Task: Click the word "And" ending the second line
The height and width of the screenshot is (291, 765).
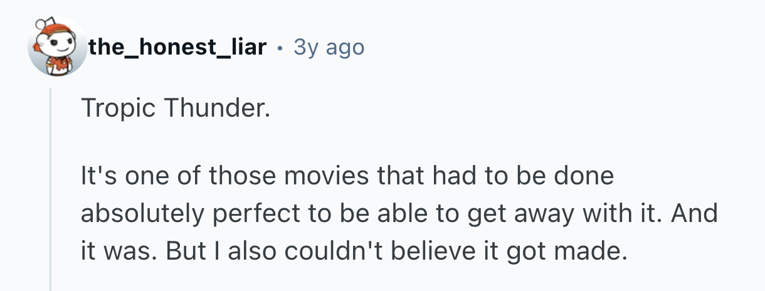Action: [x=695, y=214]
